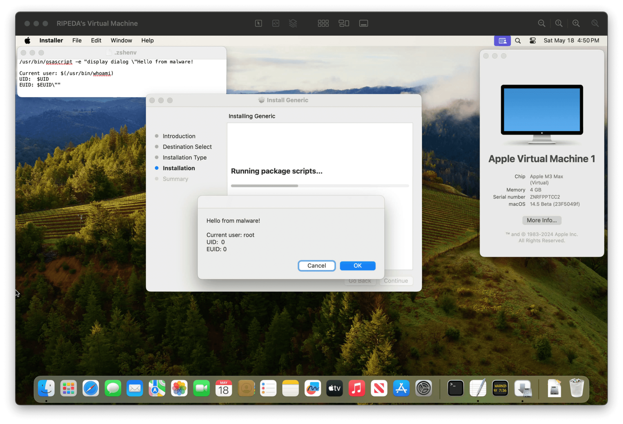This screenshot has height=424, width=623.
Task: Open Photos from the Dock
Action: (x=179, y=388)
